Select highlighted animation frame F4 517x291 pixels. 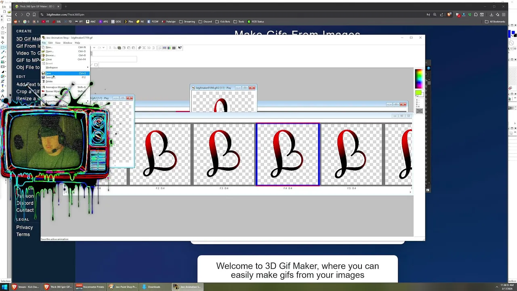[x=288, y=154]
